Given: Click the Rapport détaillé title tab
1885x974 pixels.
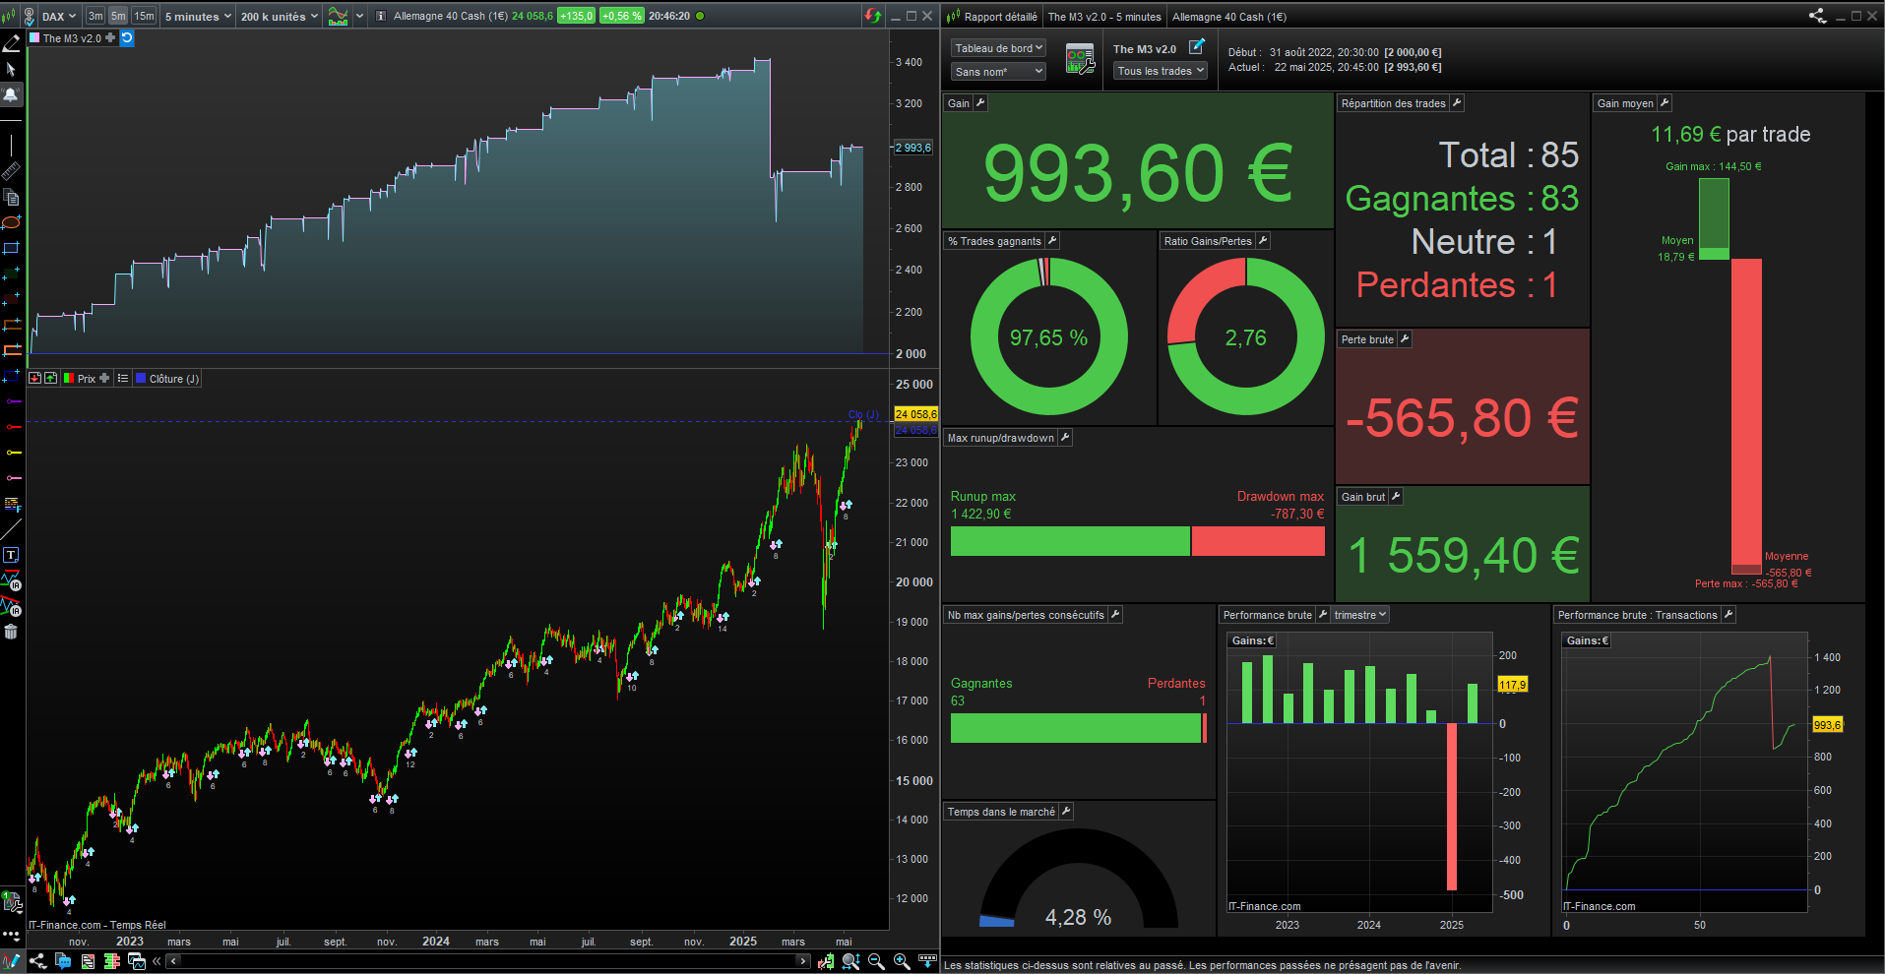Looking at the screenshot, I should (993, 17).
